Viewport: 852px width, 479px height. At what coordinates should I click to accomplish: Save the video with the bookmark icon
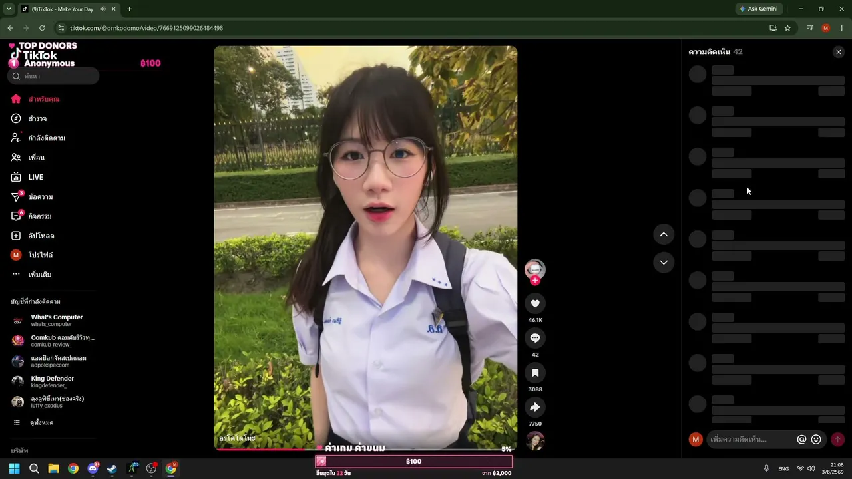point(535,373)
